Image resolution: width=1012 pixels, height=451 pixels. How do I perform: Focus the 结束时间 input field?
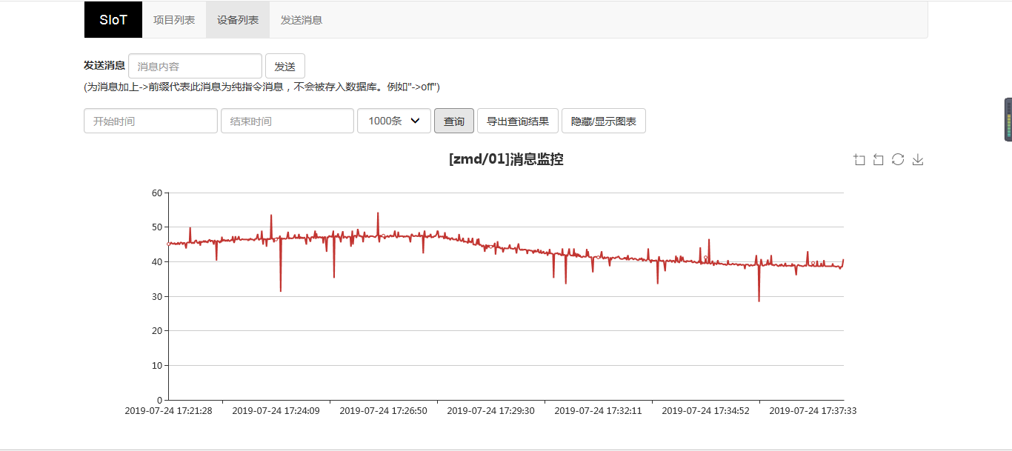click(287, 121)
